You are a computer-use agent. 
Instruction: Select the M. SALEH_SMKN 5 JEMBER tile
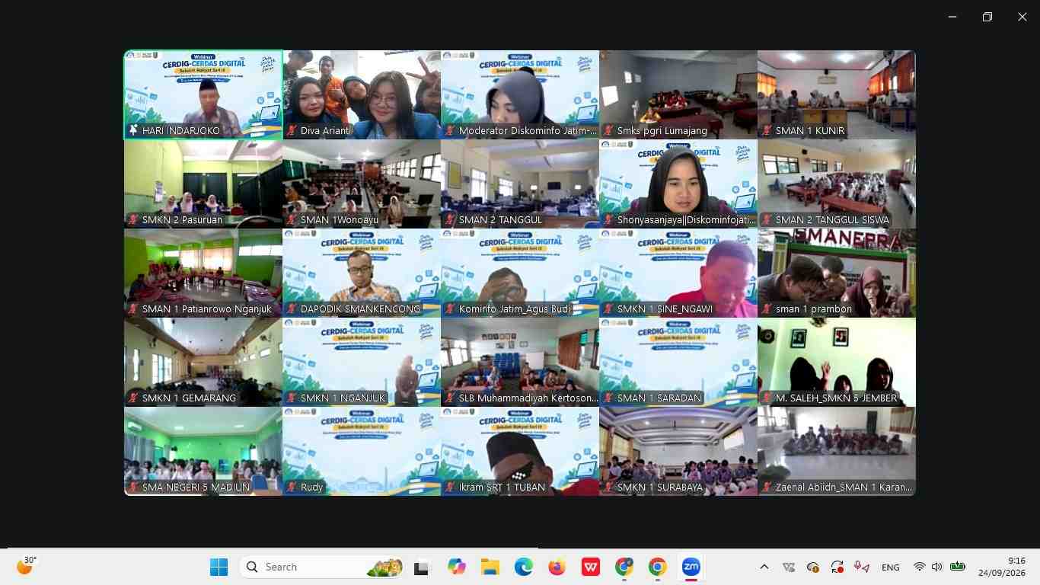pyautogui.click(x=837, y=362)
